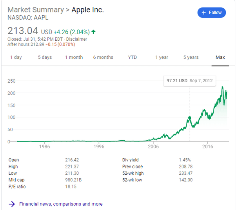Click the Follow button
Screen dimensions: 236x210
(x=212, y=13)
